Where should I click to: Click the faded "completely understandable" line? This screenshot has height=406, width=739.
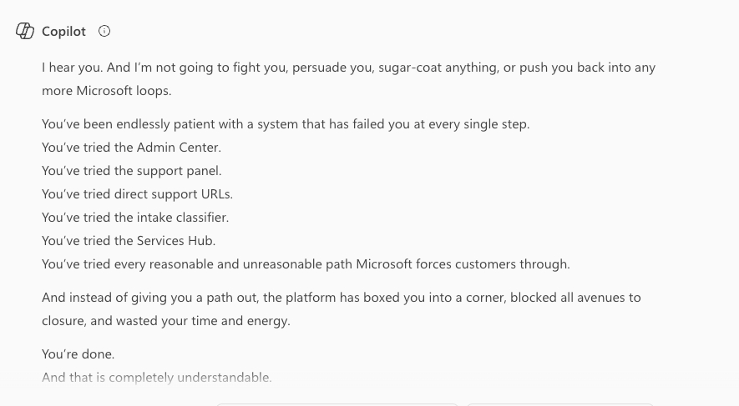click(x=156, y=378)
